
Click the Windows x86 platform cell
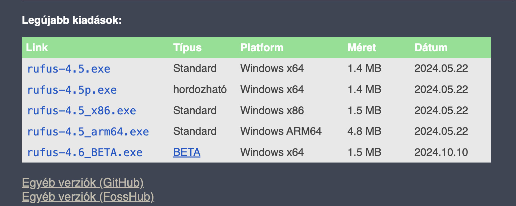tap(272, 110)
